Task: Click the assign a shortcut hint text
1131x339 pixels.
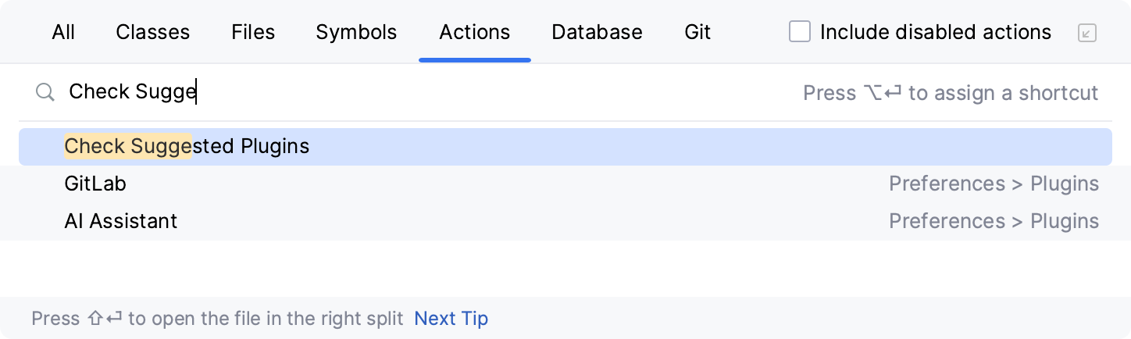Action: click(x=951, y=93)
